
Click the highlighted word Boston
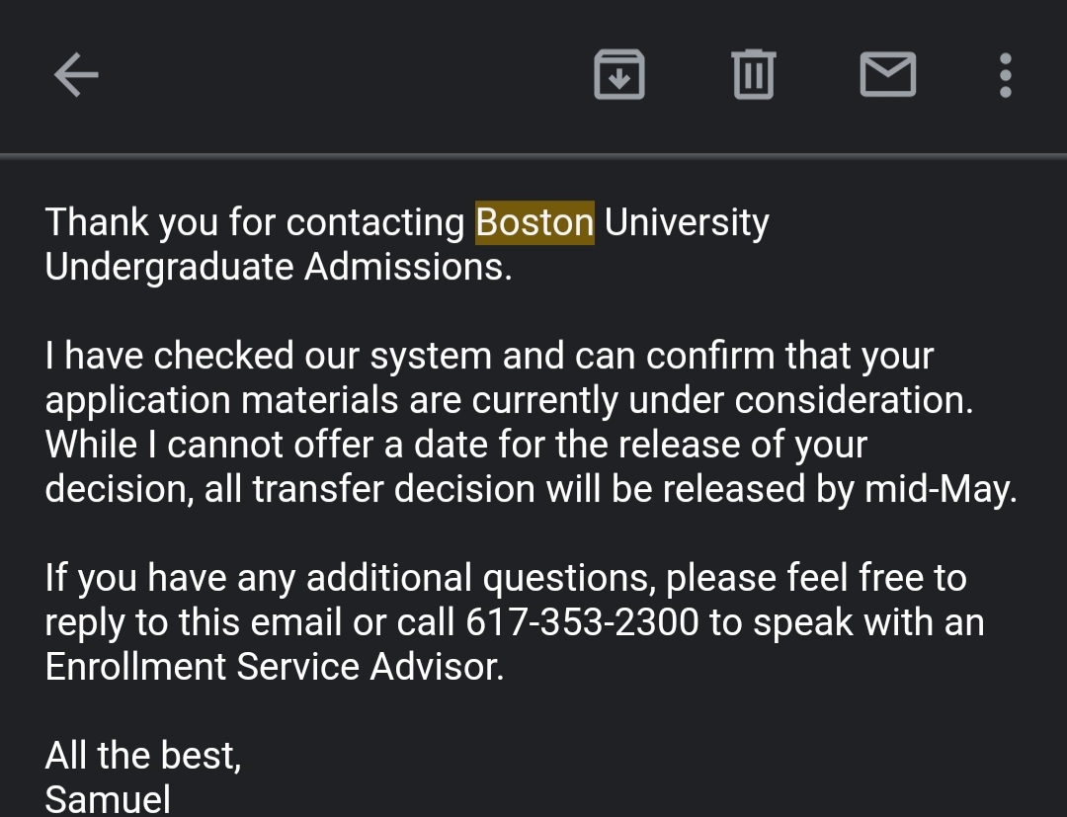534,222
